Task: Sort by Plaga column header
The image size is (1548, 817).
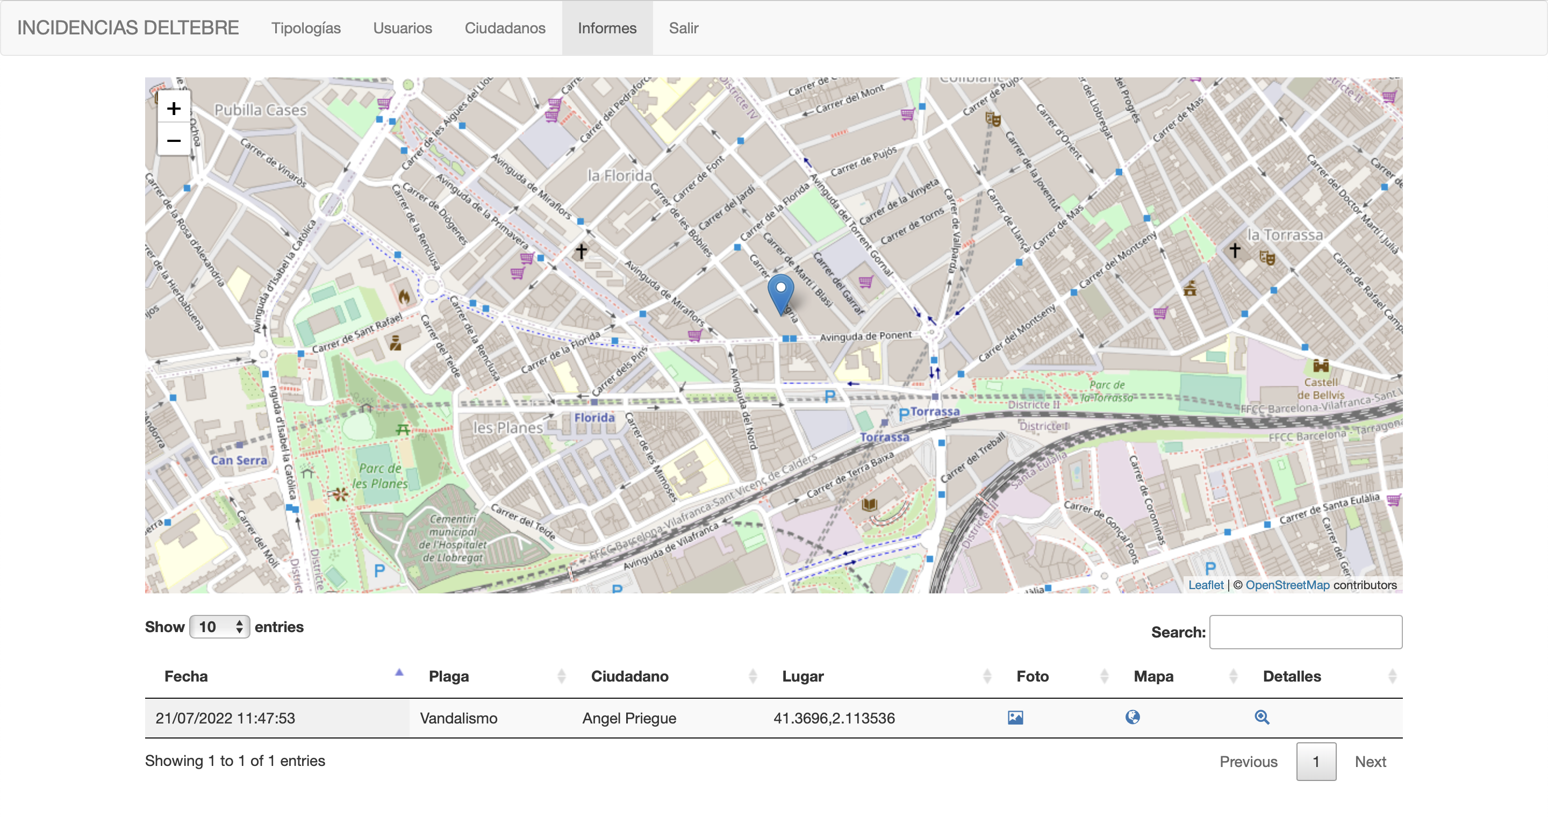Action: click(x=449, y=676)
